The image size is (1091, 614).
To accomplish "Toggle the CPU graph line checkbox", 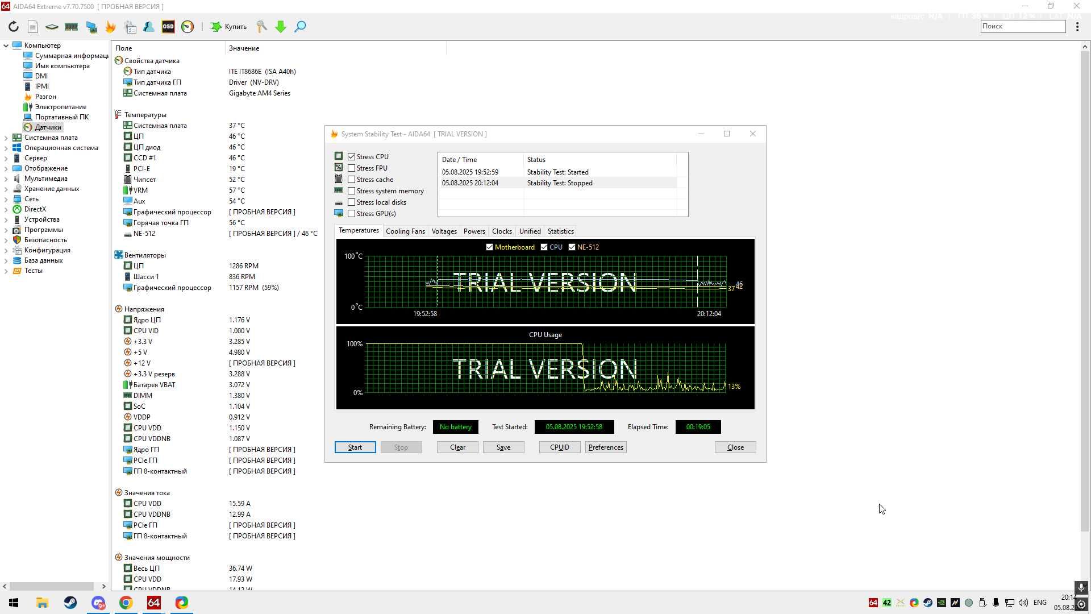I will coord(544,247).
